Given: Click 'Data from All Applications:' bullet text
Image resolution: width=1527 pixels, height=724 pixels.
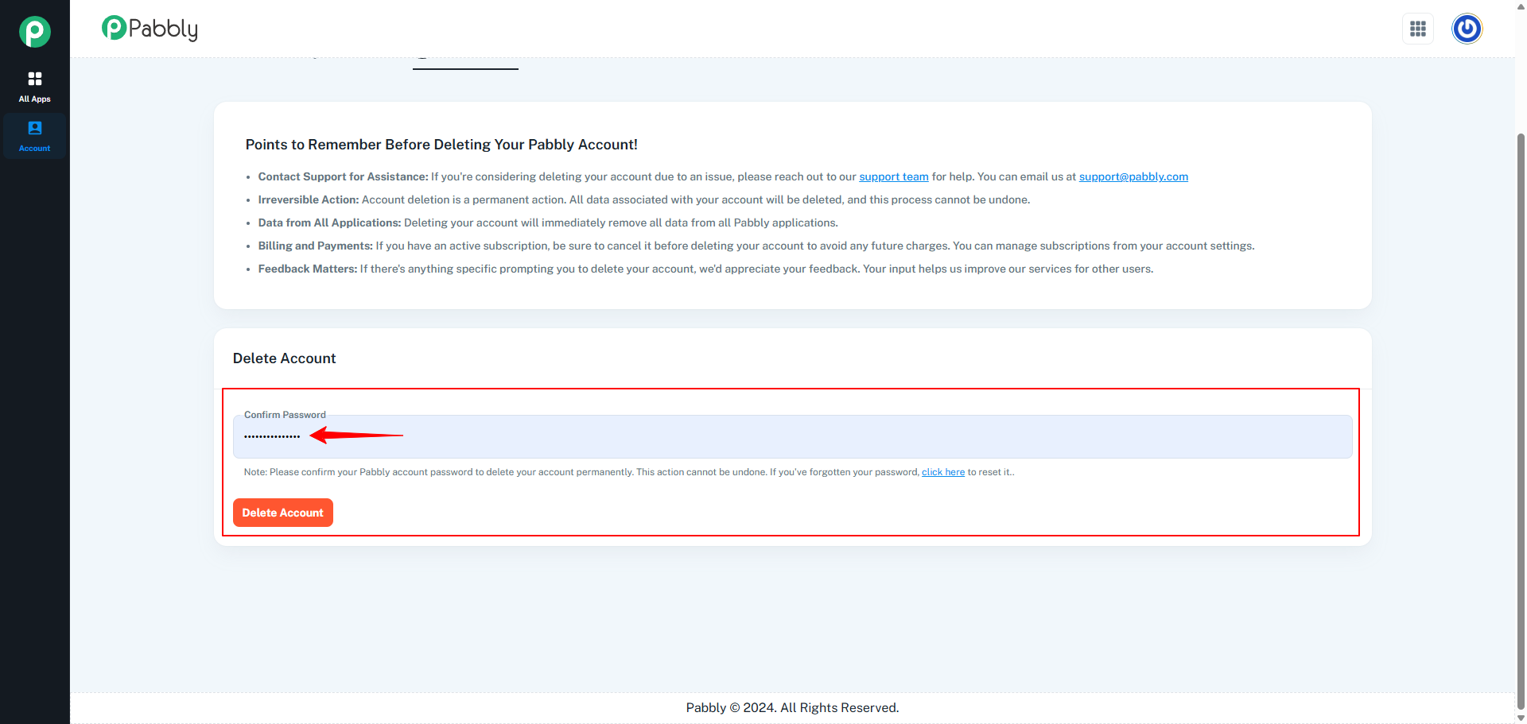Looking at the screenshot, I should [x=329, y=223].
